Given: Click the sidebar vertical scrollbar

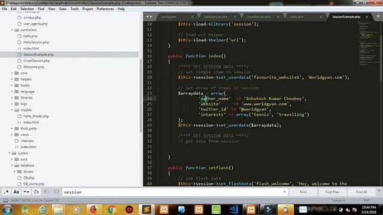Looking at the screenshot, I should click(141, 96).
